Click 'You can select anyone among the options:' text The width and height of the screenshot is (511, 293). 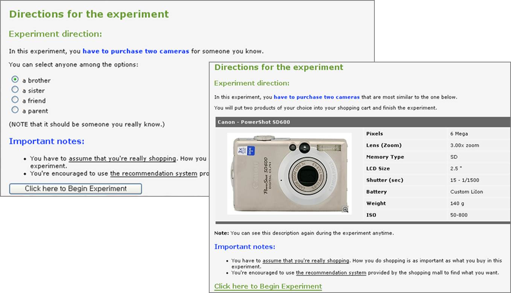(x=73, y=65)
